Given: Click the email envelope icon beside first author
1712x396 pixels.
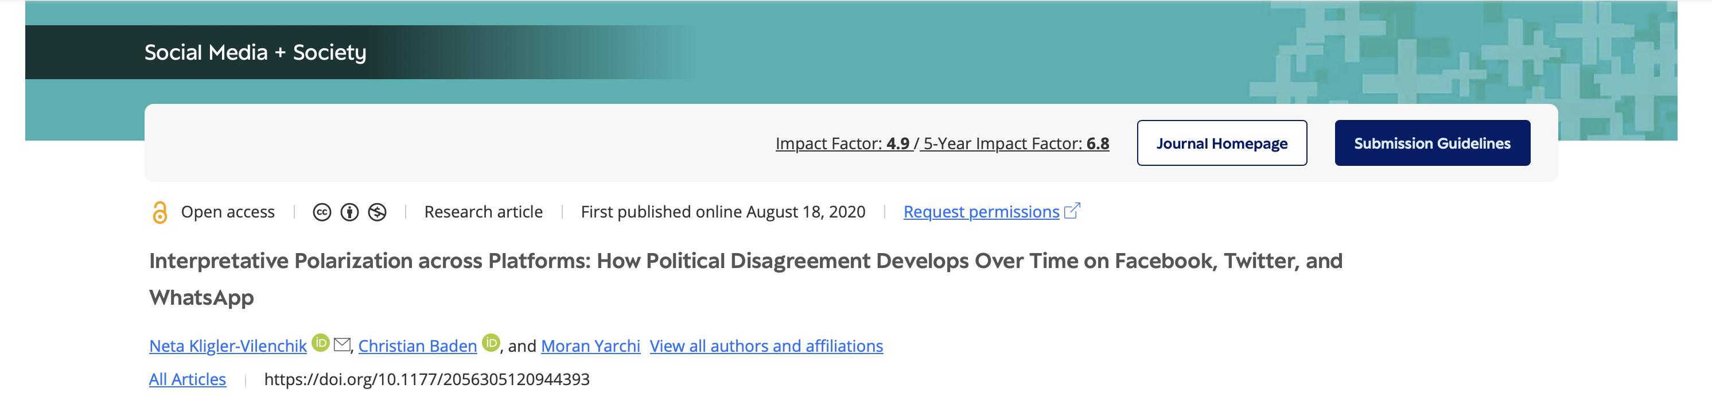Looking at the screenshot, I should [343, 344].
